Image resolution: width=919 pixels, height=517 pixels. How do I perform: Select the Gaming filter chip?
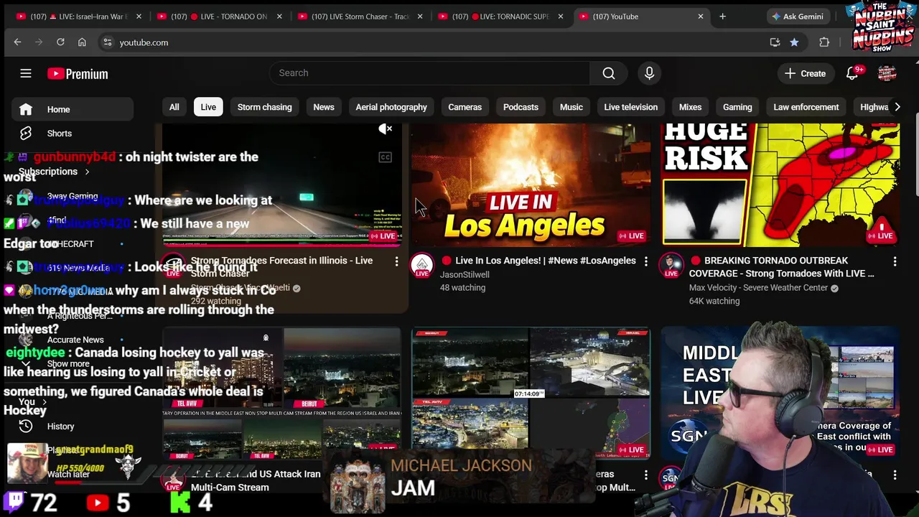737,107
